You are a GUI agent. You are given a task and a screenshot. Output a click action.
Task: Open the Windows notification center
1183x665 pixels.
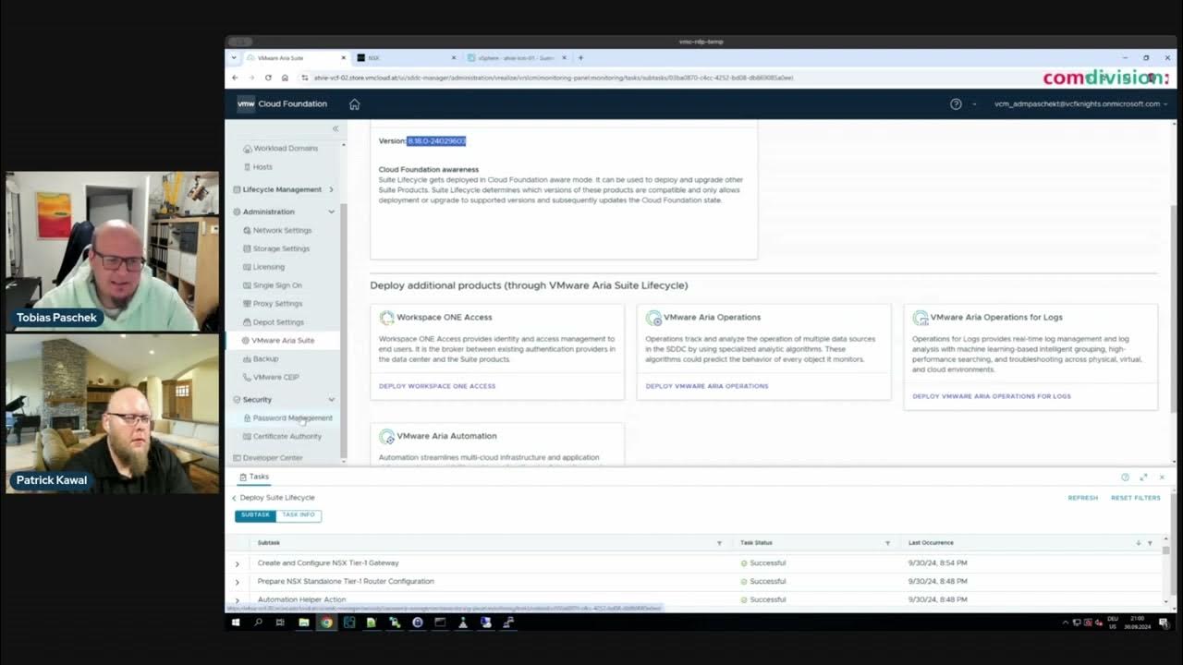point(1163,623)
